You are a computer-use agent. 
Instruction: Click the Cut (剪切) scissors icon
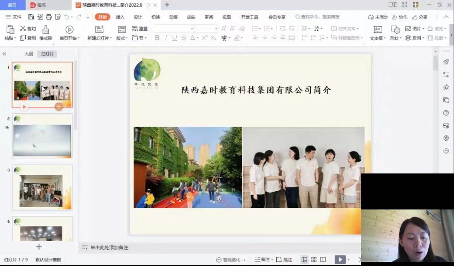[x=23, y=29]
